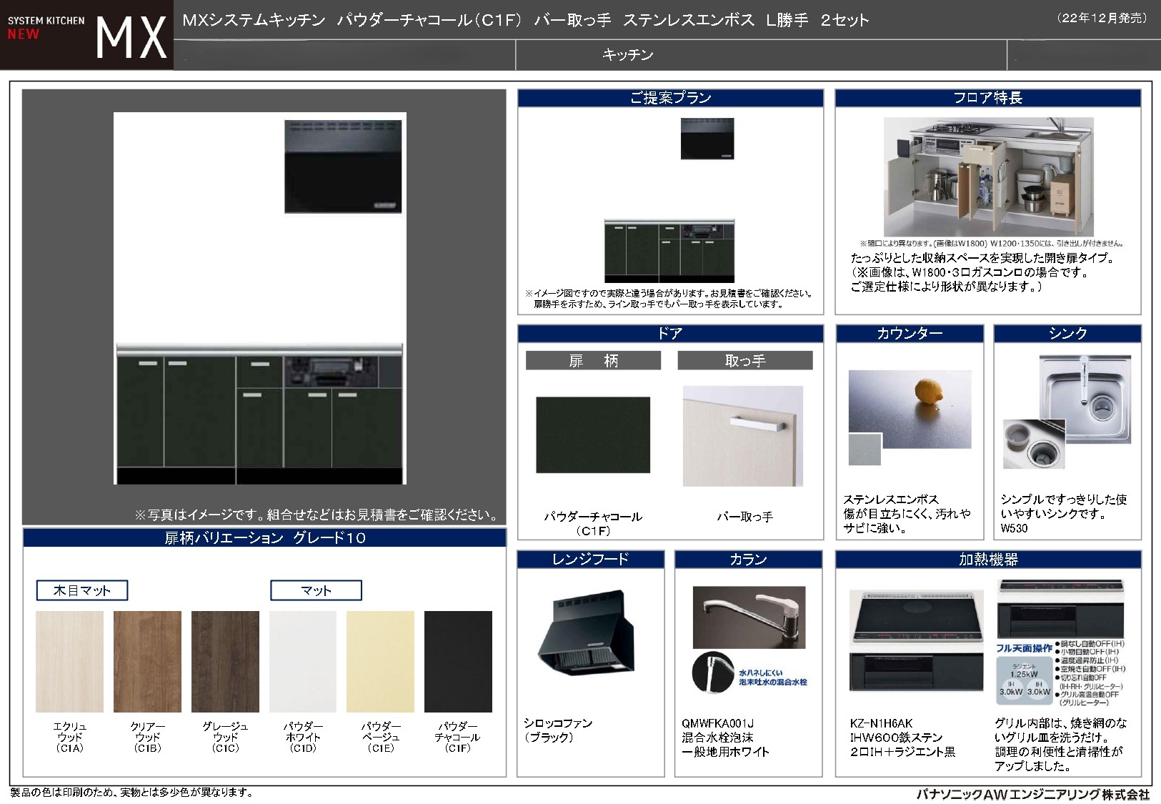Open the IH cooktop KZ-N1H6AK photo
Viewport: 1161px width, 804px height.
[x=917, y=641]
